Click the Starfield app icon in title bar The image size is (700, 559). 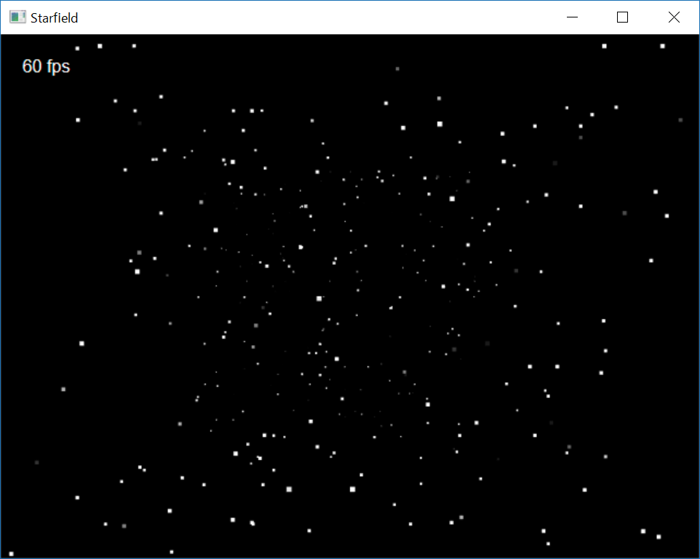[17, 17]
